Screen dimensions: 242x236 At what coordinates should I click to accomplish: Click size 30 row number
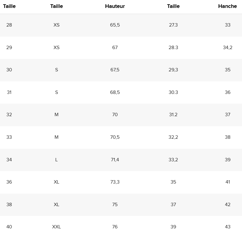pos(9,70)
